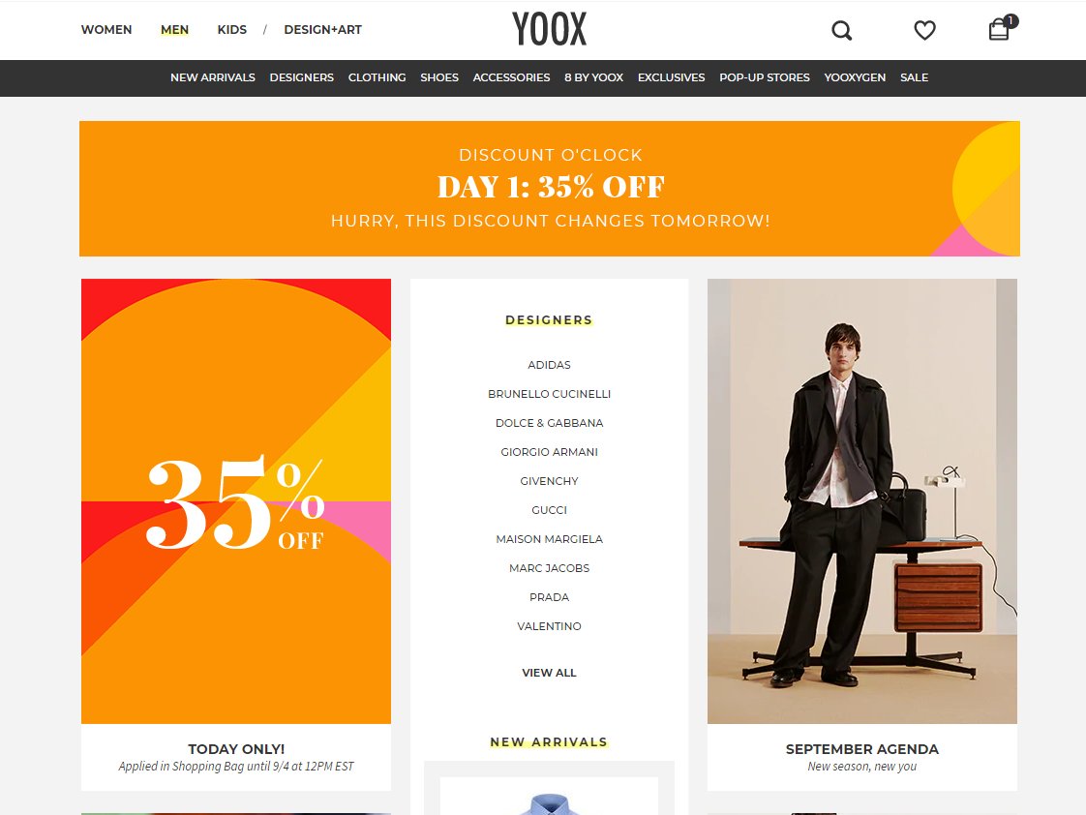Click VIEW ALL designers

point(549,673)
